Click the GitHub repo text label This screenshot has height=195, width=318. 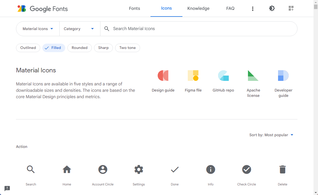pyautogui.click(x=223, y=90)
